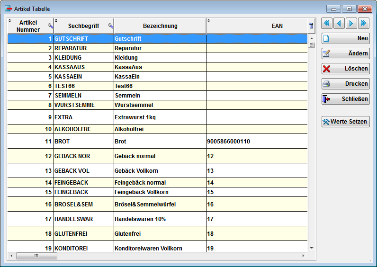Select the SEMMELN row

(158, 96)
